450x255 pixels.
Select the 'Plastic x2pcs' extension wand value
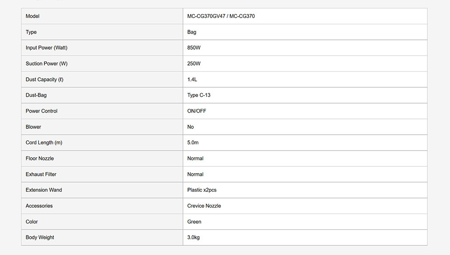(202, 190)
